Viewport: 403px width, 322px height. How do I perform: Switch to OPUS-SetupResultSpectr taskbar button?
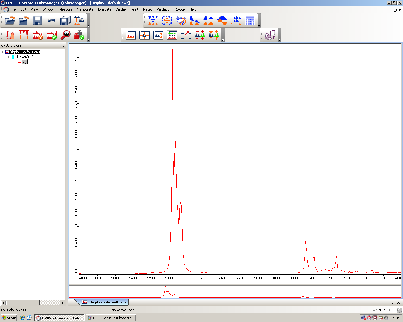coord(111,318)
